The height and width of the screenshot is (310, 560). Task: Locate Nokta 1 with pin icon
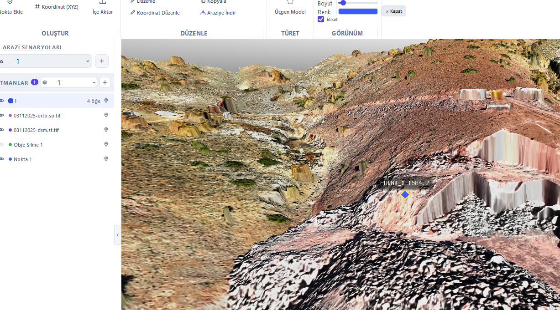tap(106, 159)
